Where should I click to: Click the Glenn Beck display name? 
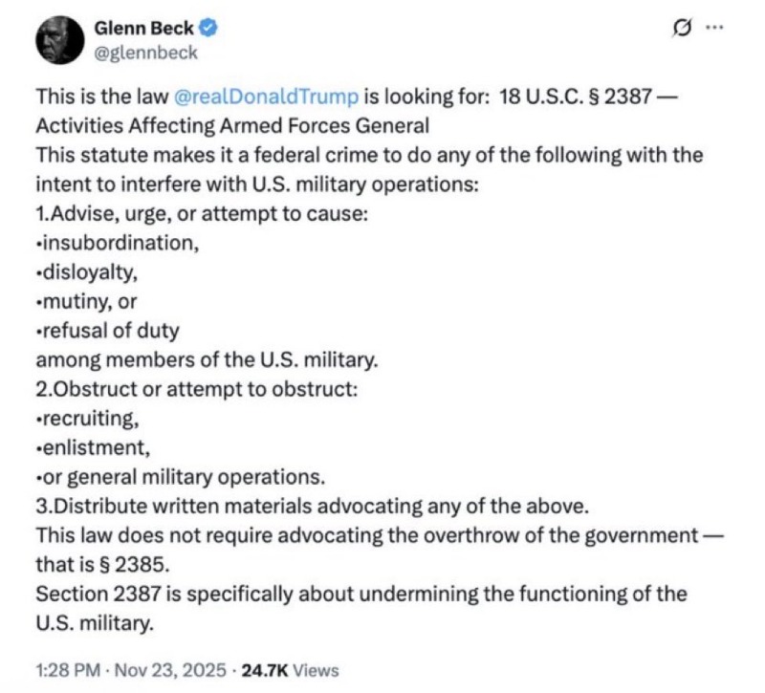[144, 28]
